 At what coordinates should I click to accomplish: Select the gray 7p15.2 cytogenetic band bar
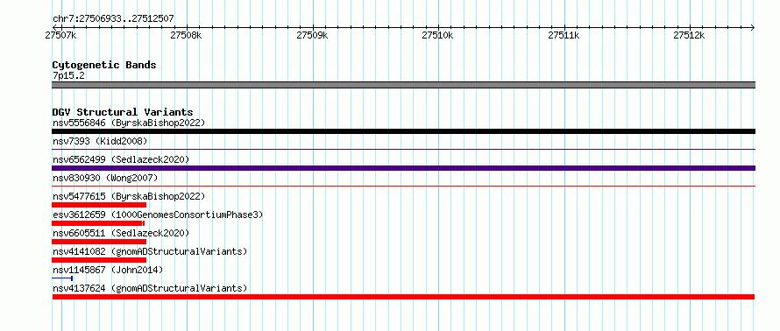coord(403,85)
